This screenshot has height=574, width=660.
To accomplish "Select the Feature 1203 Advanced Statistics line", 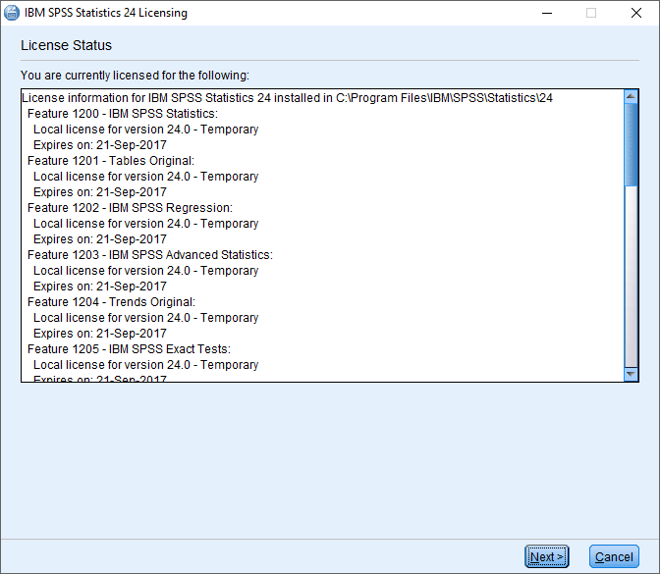I will tap(149, 255).
